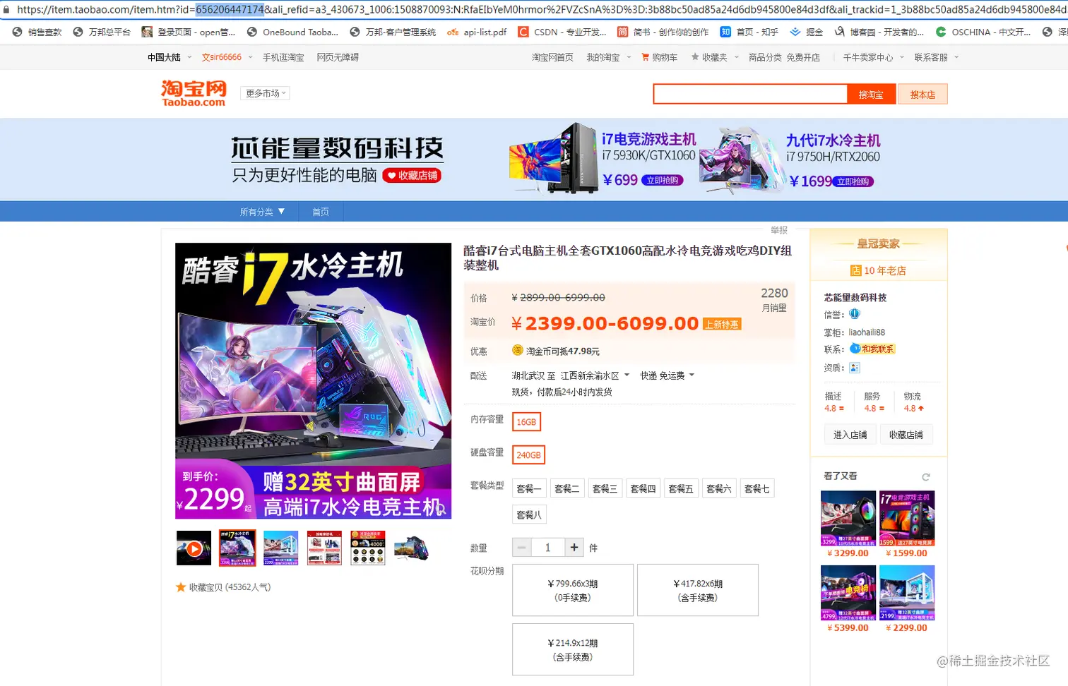
Task: Choose ¥799.66x3期 installment plan
Action: (x=573, y=590)
